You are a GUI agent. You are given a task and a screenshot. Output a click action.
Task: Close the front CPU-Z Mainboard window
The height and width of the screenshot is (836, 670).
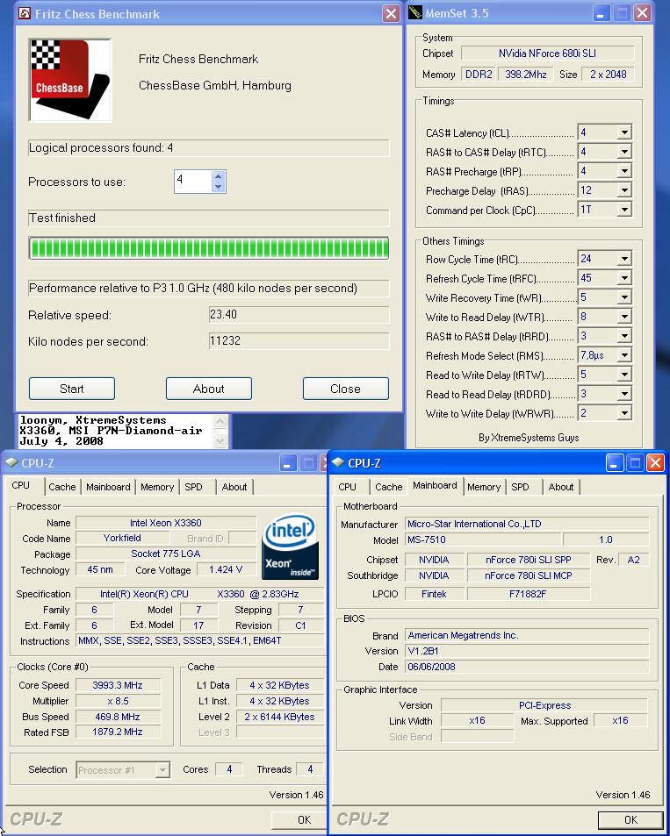[x=654, y=463]
